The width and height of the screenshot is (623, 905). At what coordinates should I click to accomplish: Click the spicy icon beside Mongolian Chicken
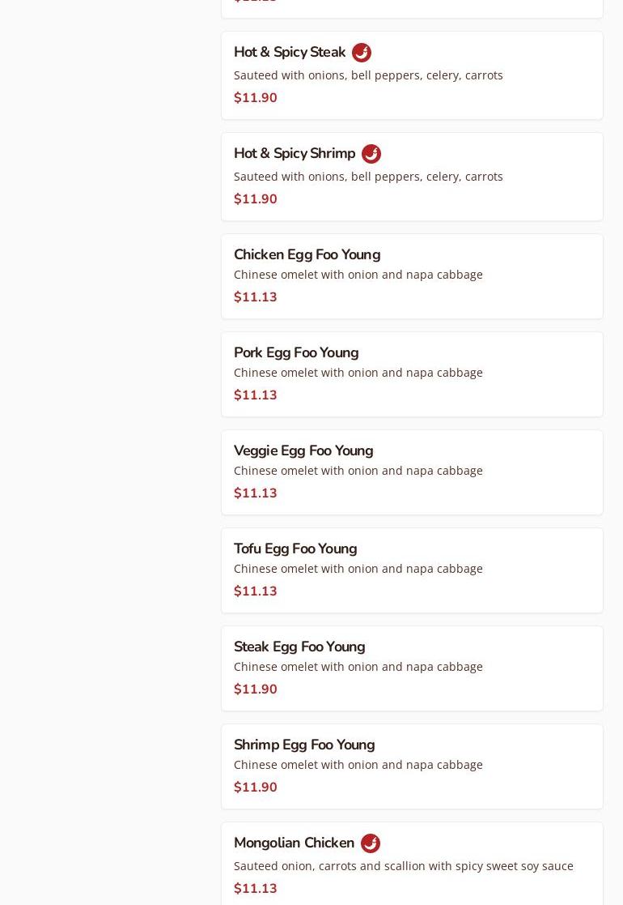(x=371, y=843)
